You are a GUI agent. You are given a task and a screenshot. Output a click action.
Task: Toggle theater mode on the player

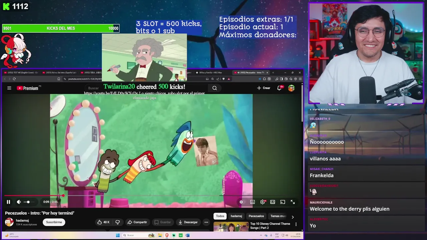(x=273, y=202)
